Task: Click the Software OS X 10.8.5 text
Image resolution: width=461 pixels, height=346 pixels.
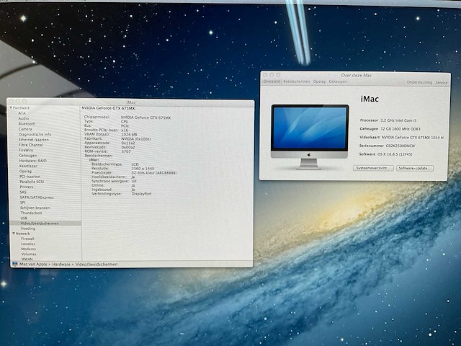Action: coord(395,154)
